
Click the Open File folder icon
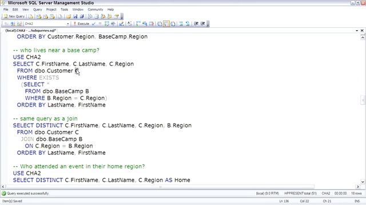[x=69, y=17]
